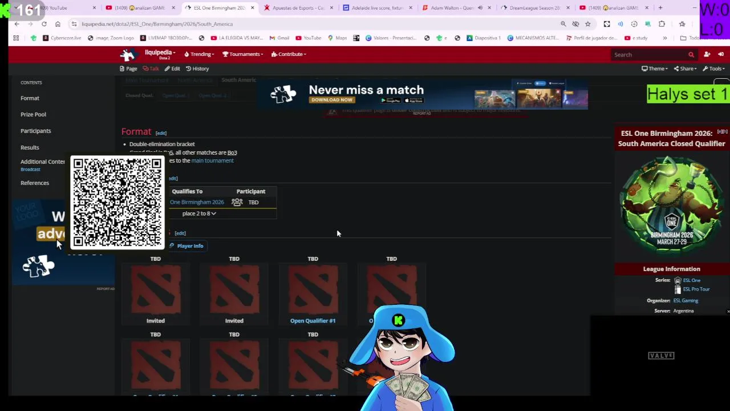Open the Theme dropdown

coord(654,68)
